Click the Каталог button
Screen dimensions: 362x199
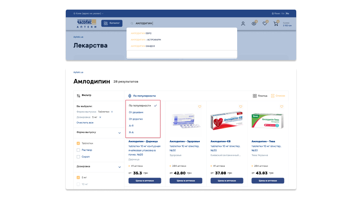point(112,23)
